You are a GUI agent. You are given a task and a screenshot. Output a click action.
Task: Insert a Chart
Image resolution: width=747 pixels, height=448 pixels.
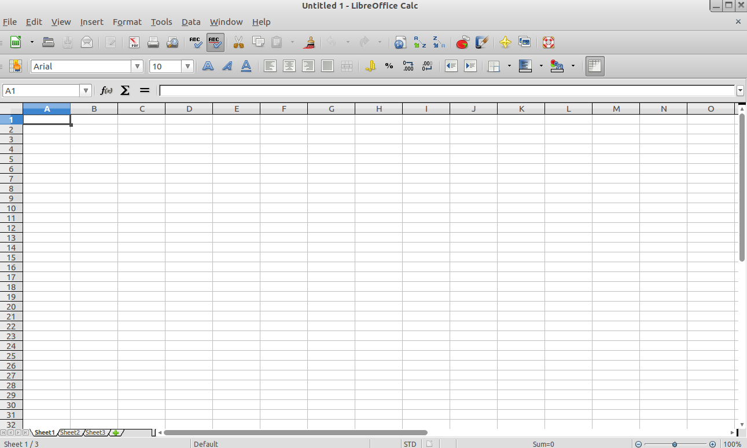(x=462, y=42)
